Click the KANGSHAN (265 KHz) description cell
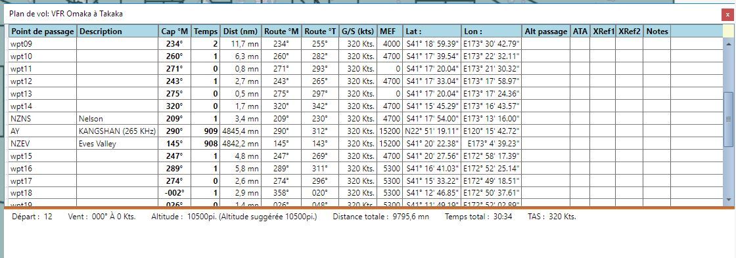 (118, 131)
